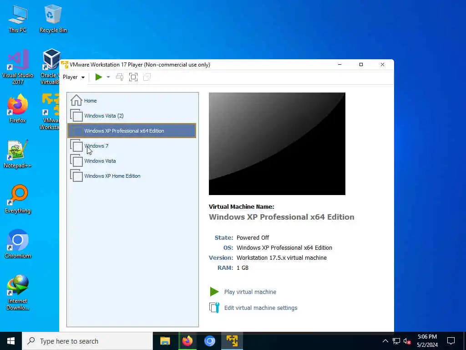Click the Unity mode toolbar icon

(147, 77)
